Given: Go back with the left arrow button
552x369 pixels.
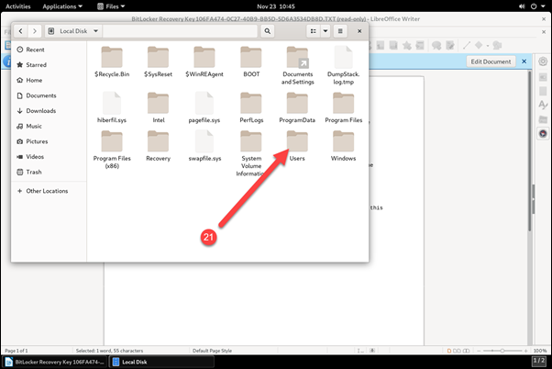Looking at the screenshot, I should (x=21, y=31).
